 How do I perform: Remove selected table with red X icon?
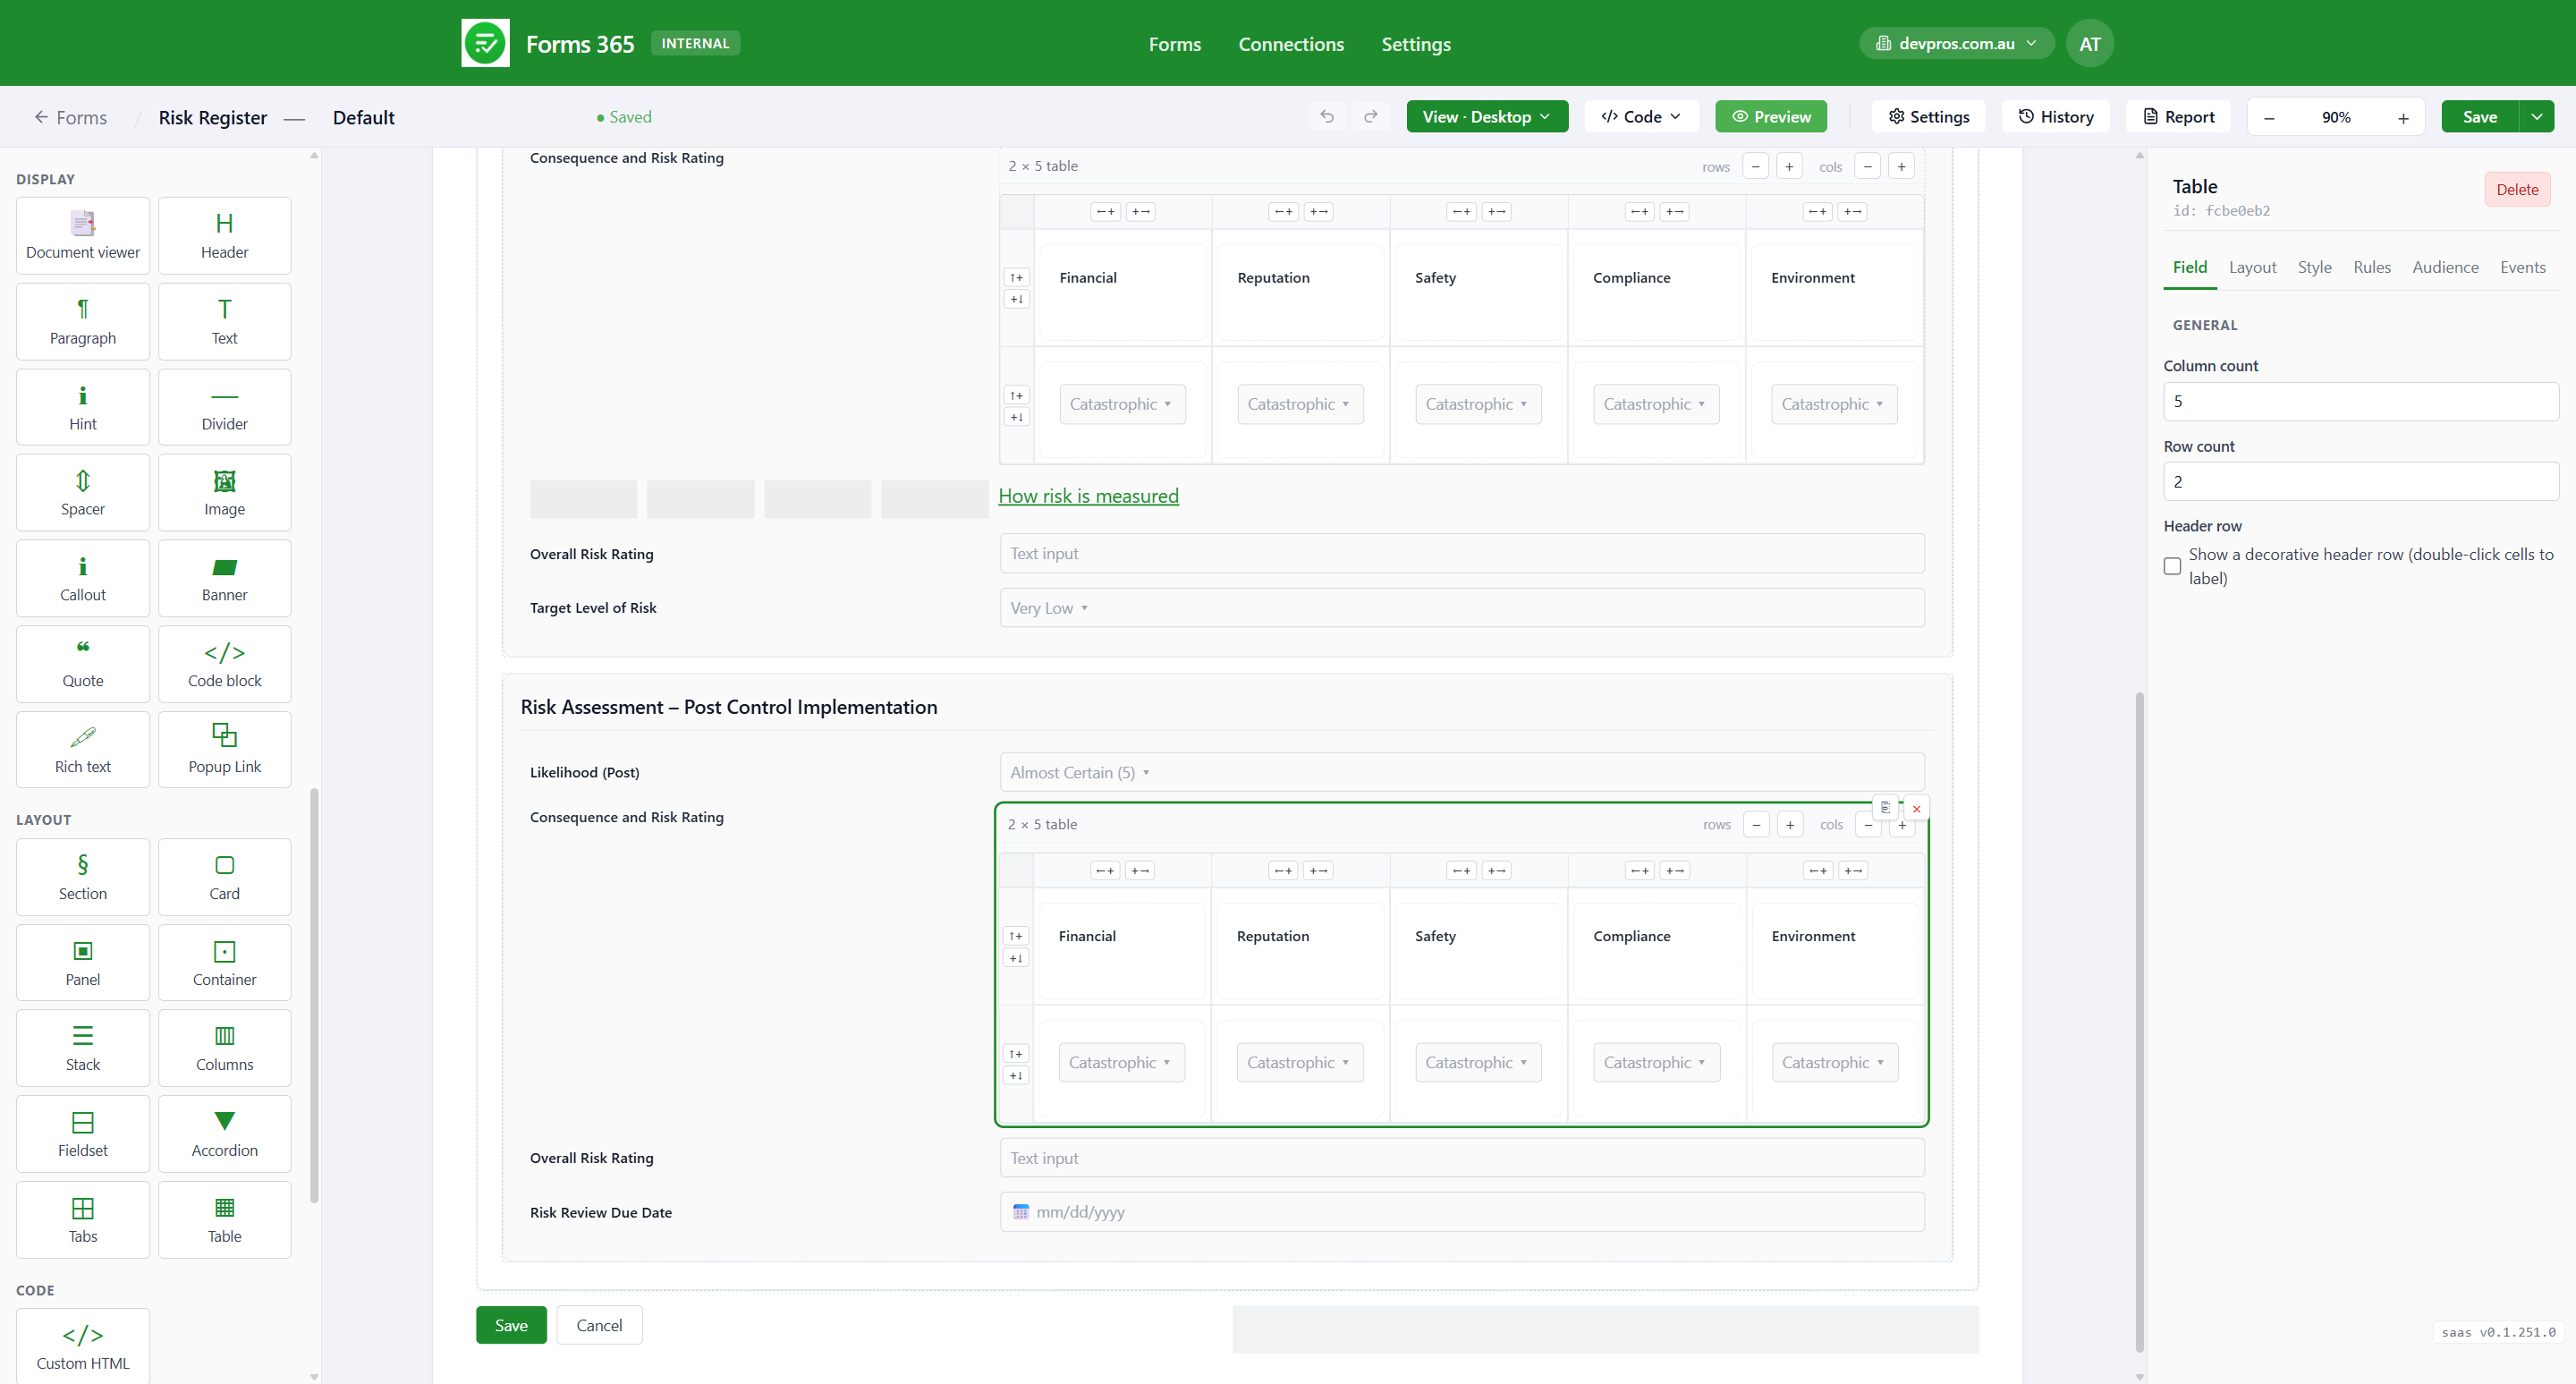pyautogui.click(x=1916, y=808)
